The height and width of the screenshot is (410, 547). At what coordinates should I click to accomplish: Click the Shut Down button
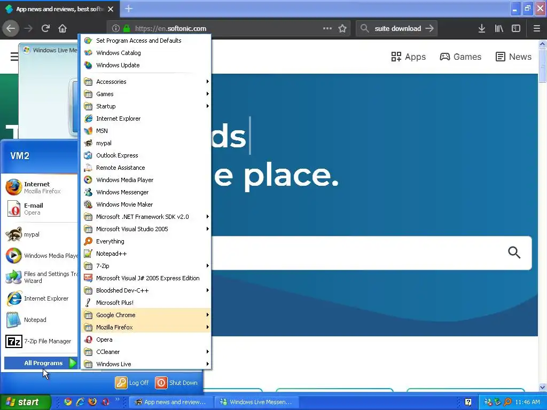(176, 382)
